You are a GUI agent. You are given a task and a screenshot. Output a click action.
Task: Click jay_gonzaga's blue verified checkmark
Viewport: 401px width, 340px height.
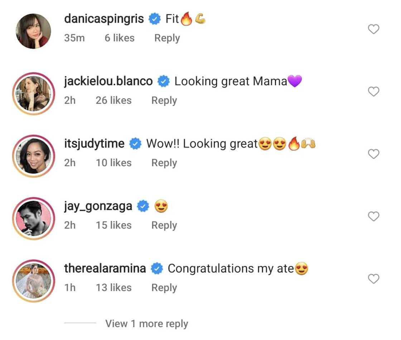142,206
